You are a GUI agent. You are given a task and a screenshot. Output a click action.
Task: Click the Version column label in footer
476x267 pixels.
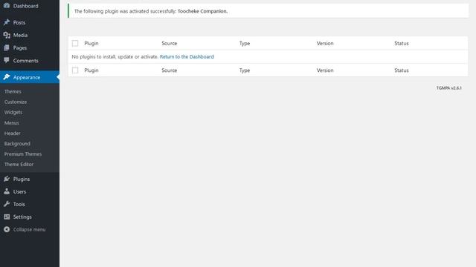tap(325, 70)
